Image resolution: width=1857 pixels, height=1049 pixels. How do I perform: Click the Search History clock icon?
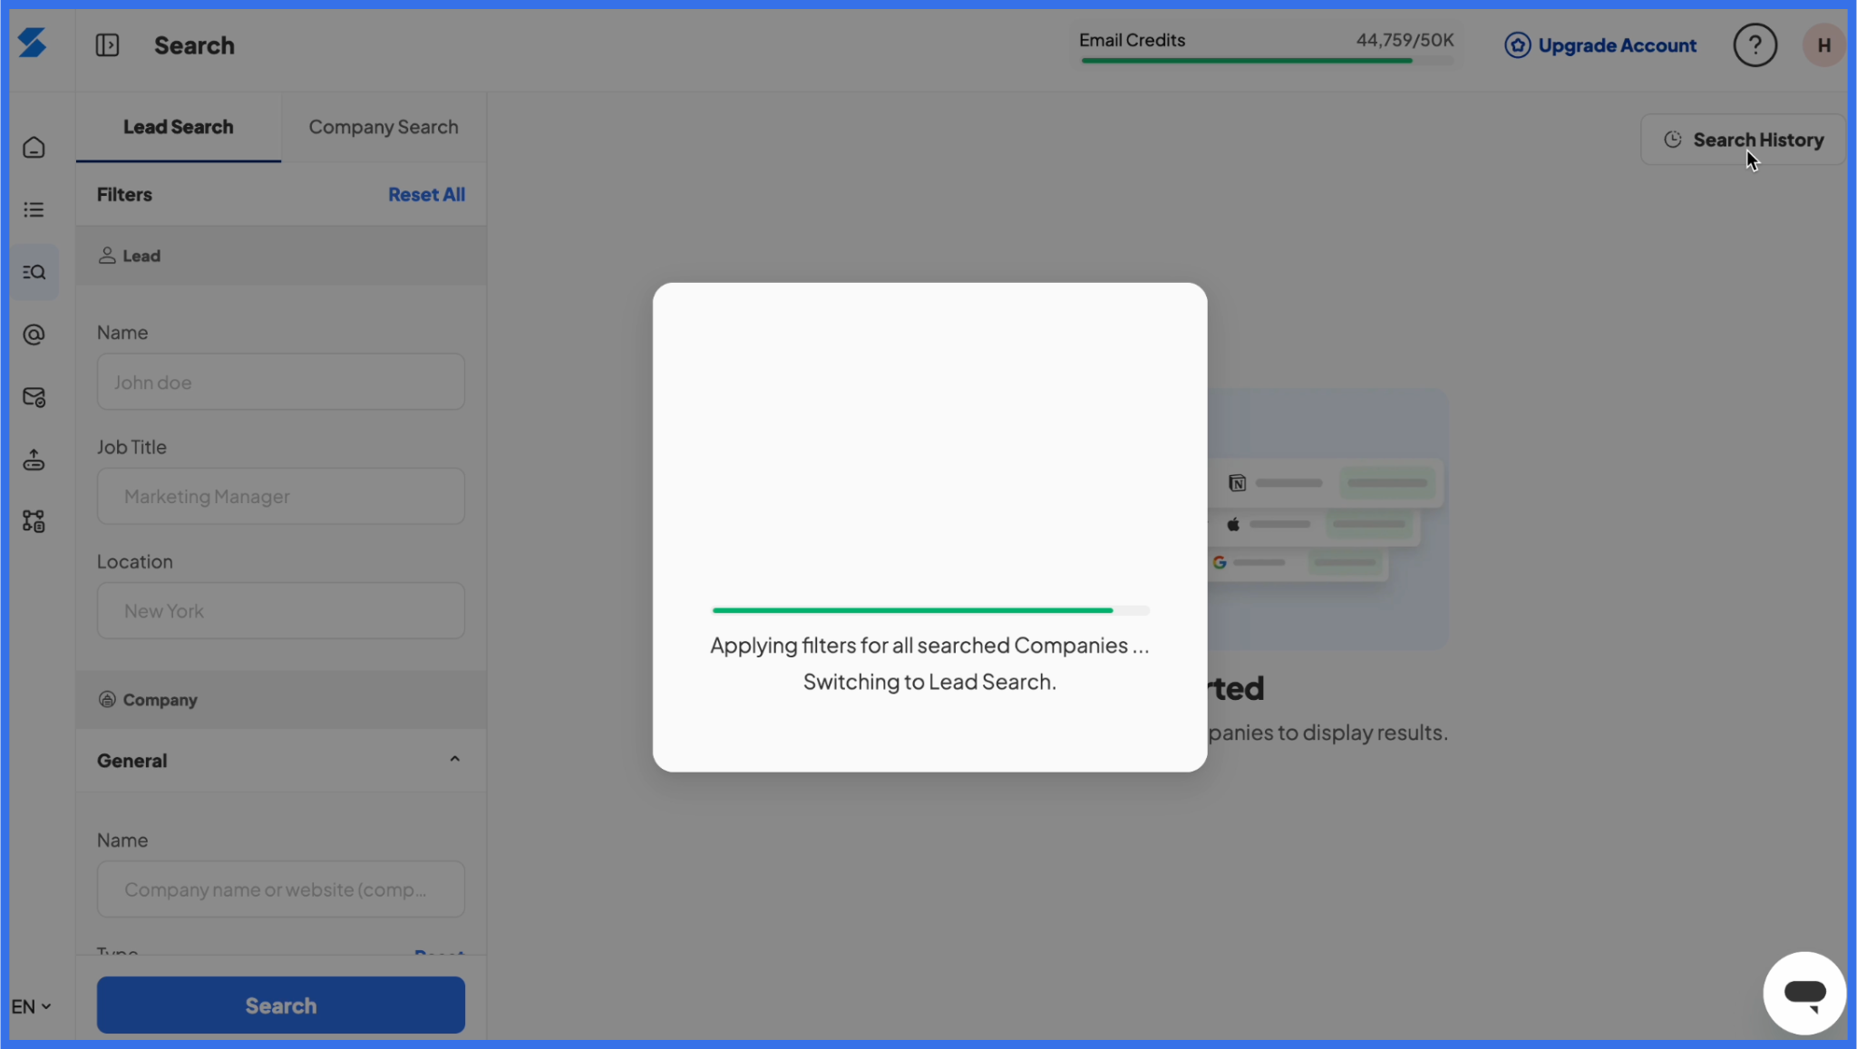coord(1673,140)
